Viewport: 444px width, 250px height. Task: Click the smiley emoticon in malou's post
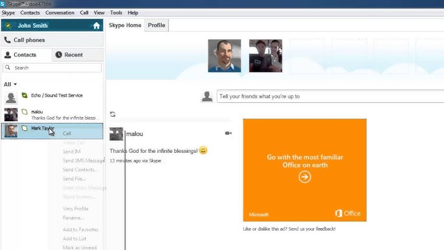(203, 150)
